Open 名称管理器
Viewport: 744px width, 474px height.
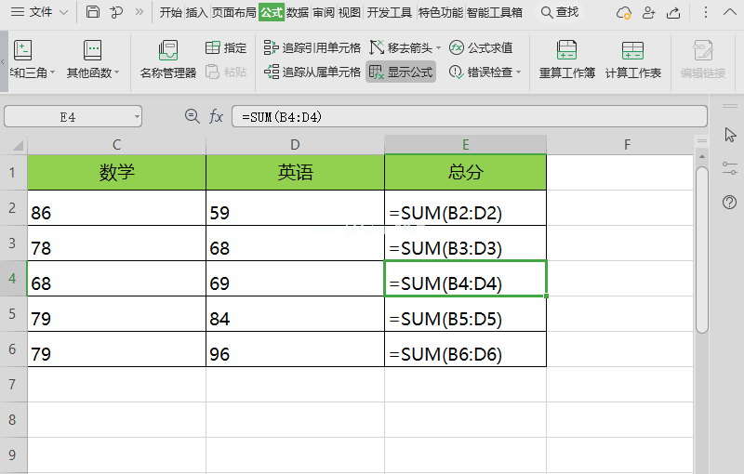(168, 59)
